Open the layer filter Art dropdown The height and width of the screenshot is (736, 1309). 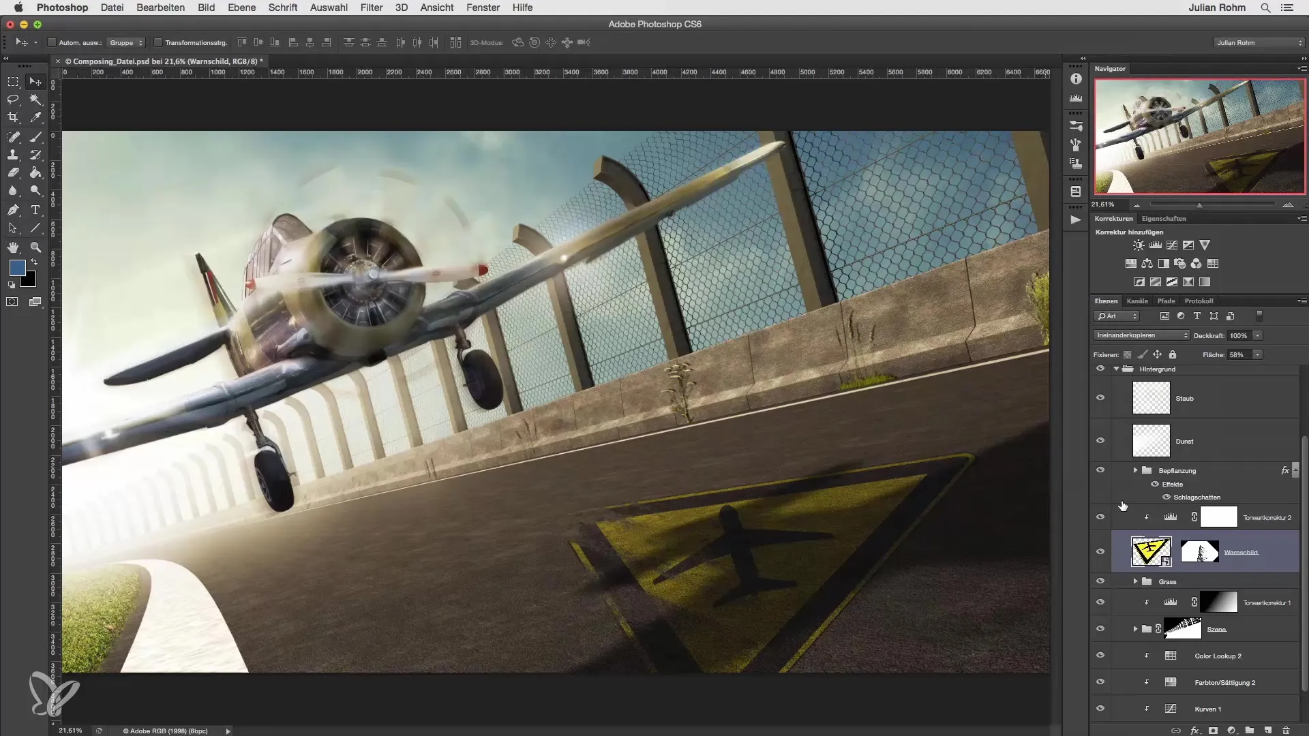point(1117,316)
